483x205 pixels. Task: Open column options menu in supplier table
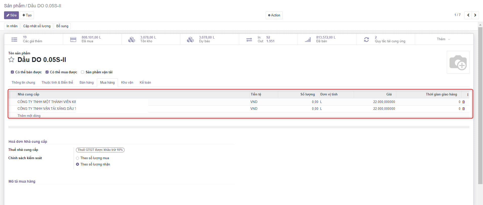point(468,95)
